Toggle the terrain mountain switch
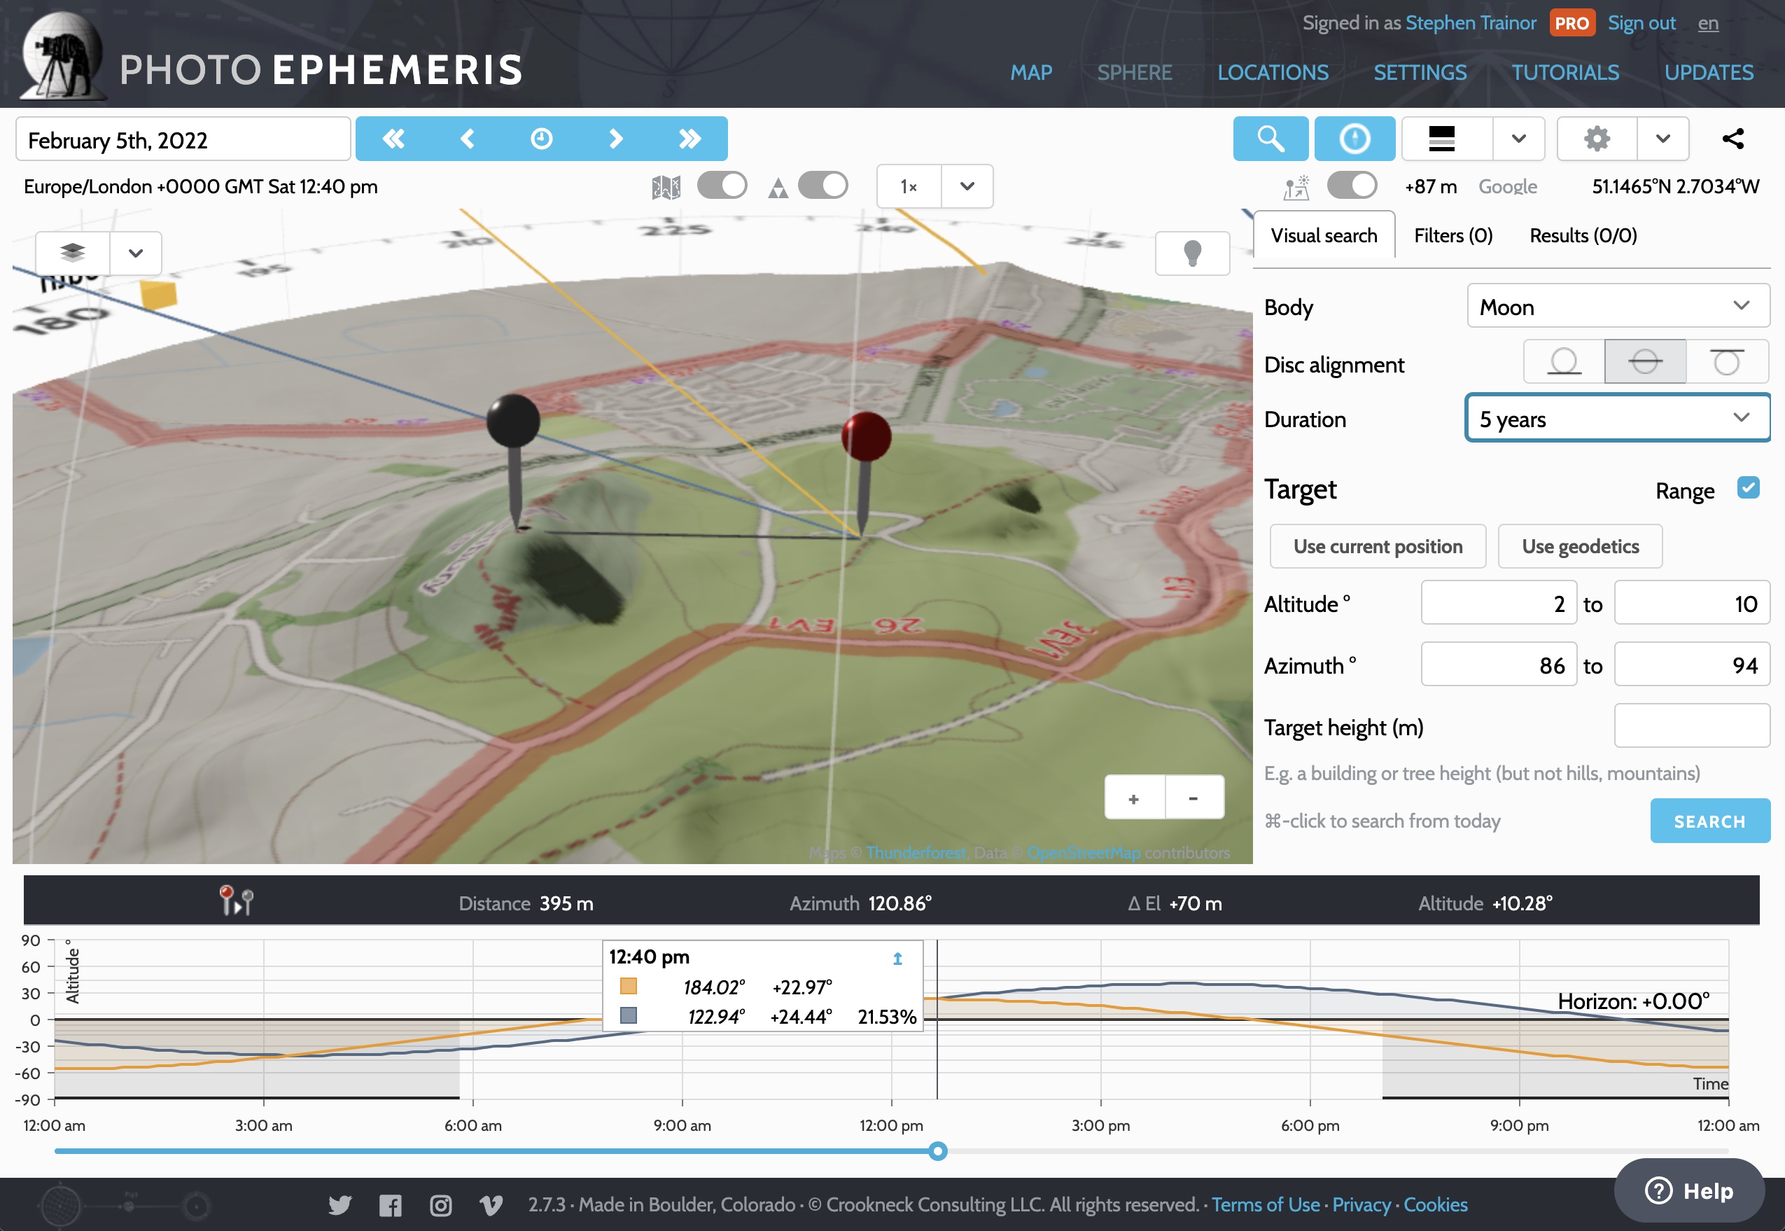The height and width of the screenshot is (1231, 1785). 822,186
